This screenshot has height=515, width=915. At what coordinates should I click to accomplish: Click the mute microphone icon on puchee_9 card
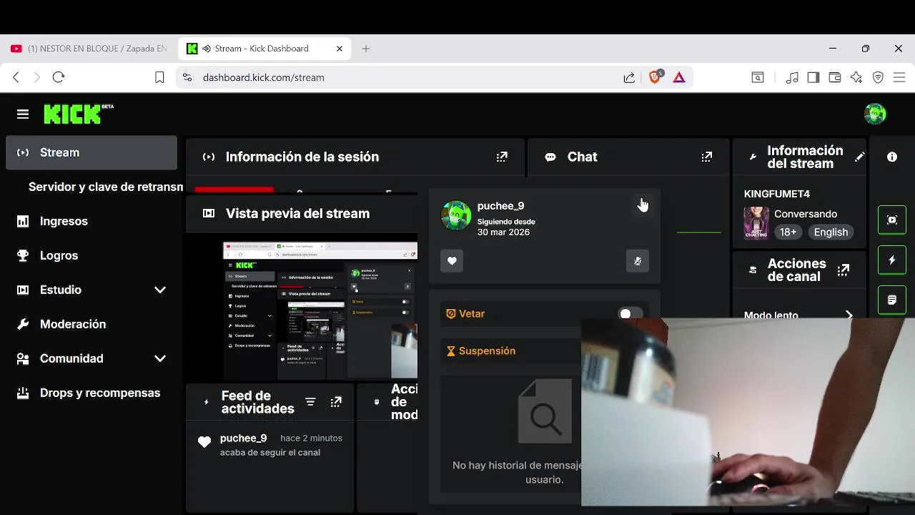pyautogui.click(x=638, y=261)
